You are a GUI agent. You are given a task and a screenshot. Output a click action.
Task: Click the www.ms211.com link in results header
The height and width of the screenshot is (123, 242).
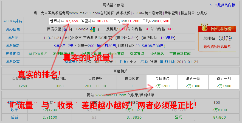click(111, 95)
